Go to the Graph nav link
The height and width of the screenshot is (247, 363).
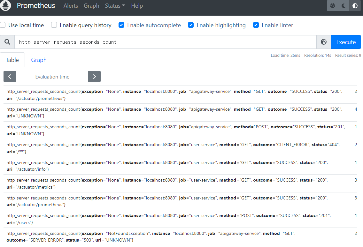click(x=91, y=6)
